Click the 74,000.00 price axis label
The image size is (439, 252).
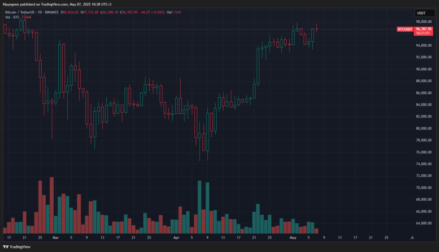423,164
